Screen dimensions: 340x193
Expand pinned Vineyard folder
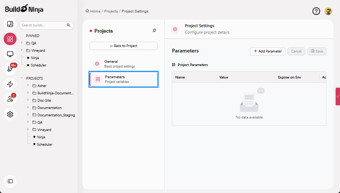point(22,50)
